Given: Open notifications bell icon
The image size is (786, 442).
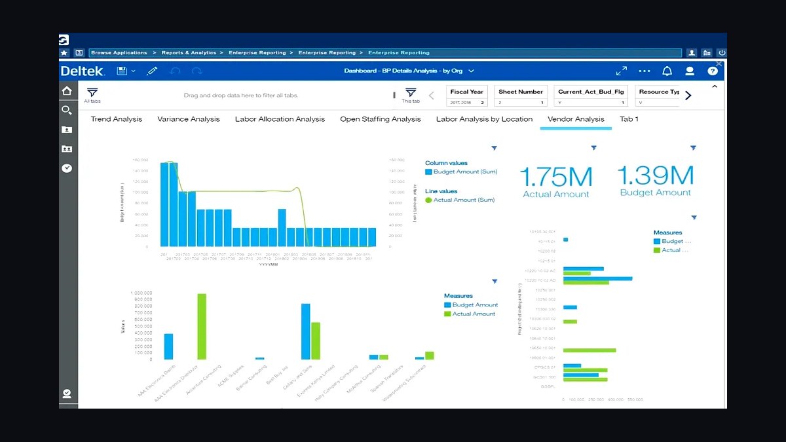Looking at the screenshot, I should point(667,71).
